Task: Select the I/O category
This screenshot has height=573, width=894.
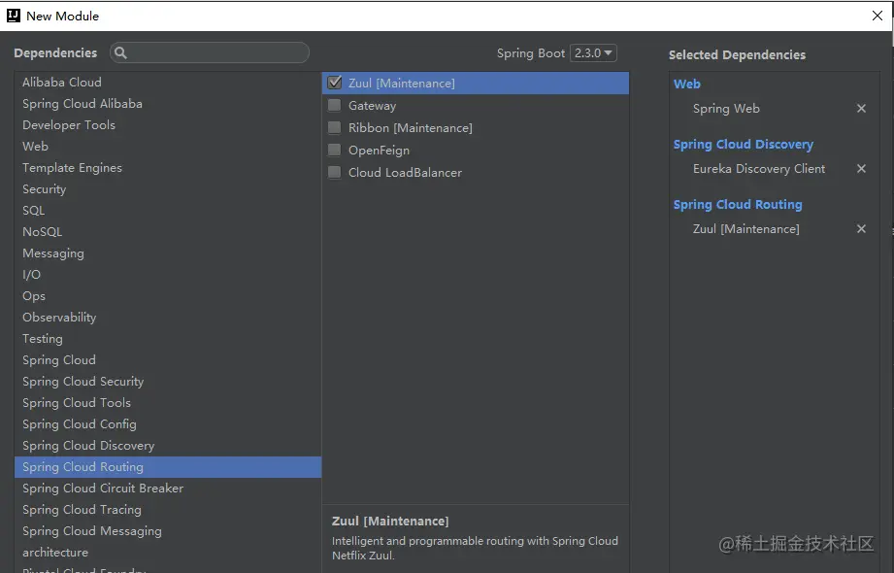Action: (168, 275)
